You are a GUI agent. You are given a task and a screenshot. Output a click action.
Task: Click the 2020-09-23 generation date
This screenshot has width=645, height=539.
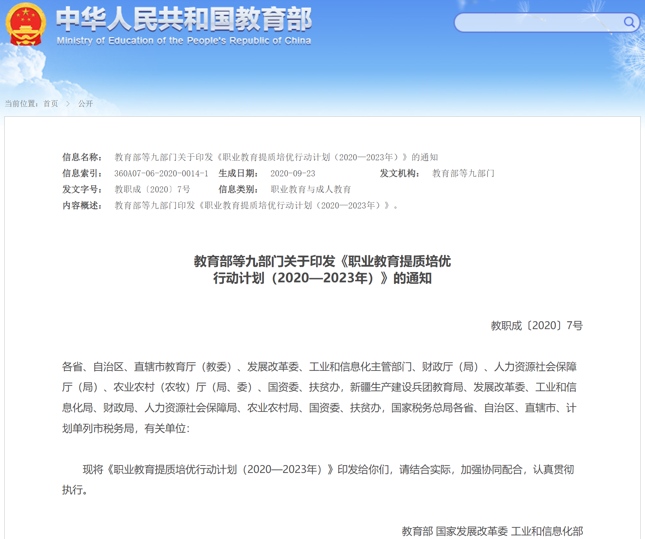292,173
